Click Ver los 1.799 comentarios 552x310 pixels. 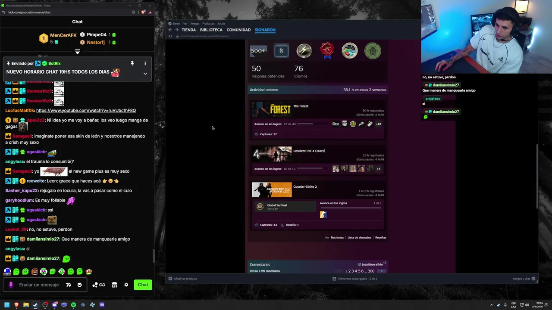[x=265, y=271]
